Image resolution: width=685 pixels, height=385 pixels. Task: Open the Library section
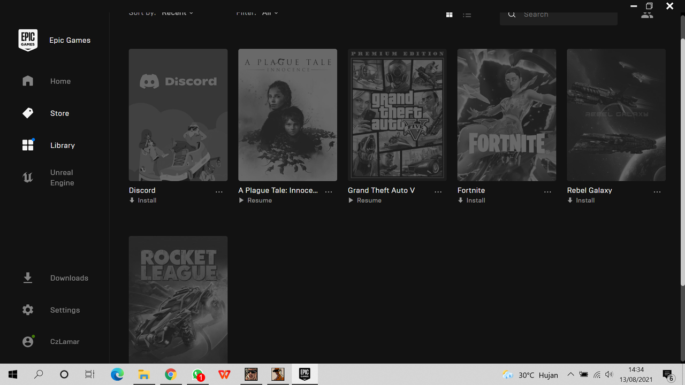(63, 145)
